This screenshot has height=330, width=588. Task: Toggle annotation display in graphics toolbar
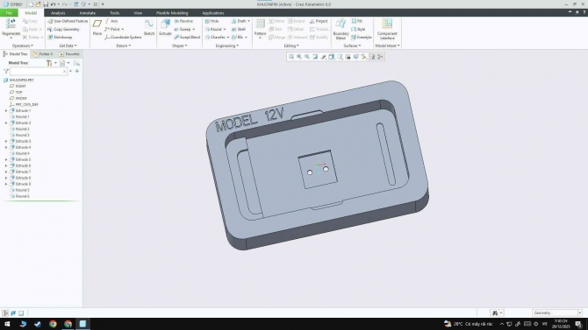tap(372, 57)
